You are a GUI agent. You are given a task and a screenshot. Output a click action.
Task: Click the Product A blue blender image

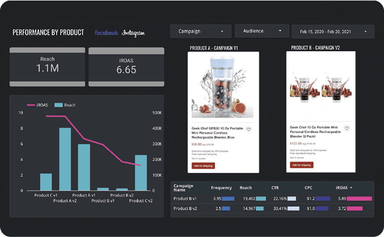pyautogui.click(x=222, y=87)
